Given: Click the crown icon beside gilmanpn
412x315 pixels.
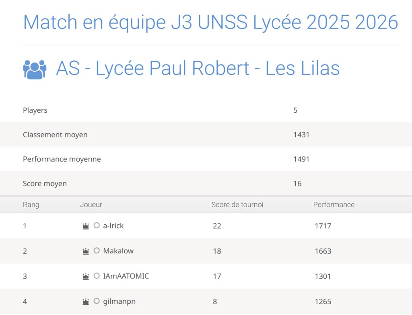Looking at the screenshot, I should (86, 301).
